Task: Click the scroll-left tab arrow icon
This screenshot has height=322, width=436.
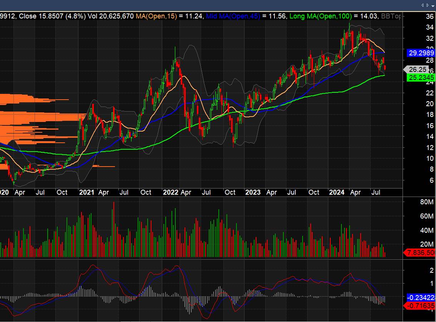Action: [422, 5]
